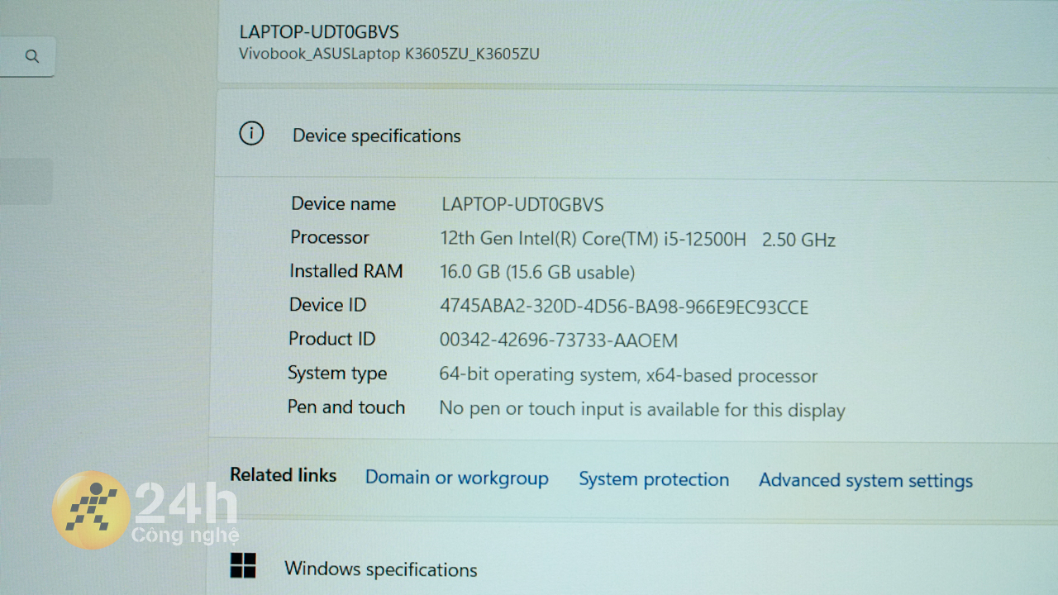Open System protection link
This screenshot has width=1058, height=595.
[654, 479]
